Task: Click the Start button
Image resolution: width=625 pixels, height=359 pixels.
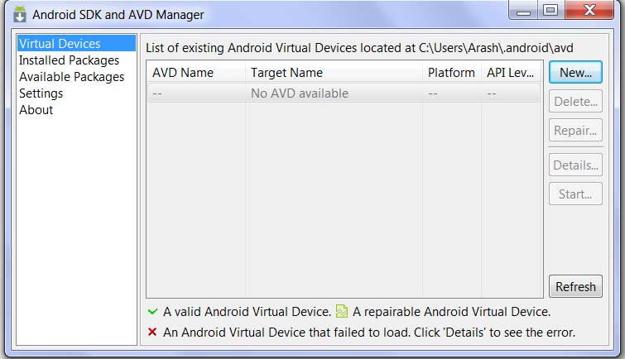Action: click(x=575, y=194)
